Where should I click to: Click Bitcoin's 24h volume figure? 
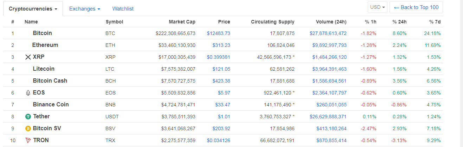(x=328, y=33)
